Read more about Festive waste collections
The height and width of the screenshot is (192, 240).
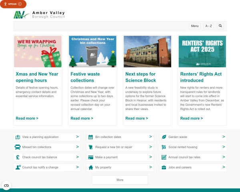82,118
